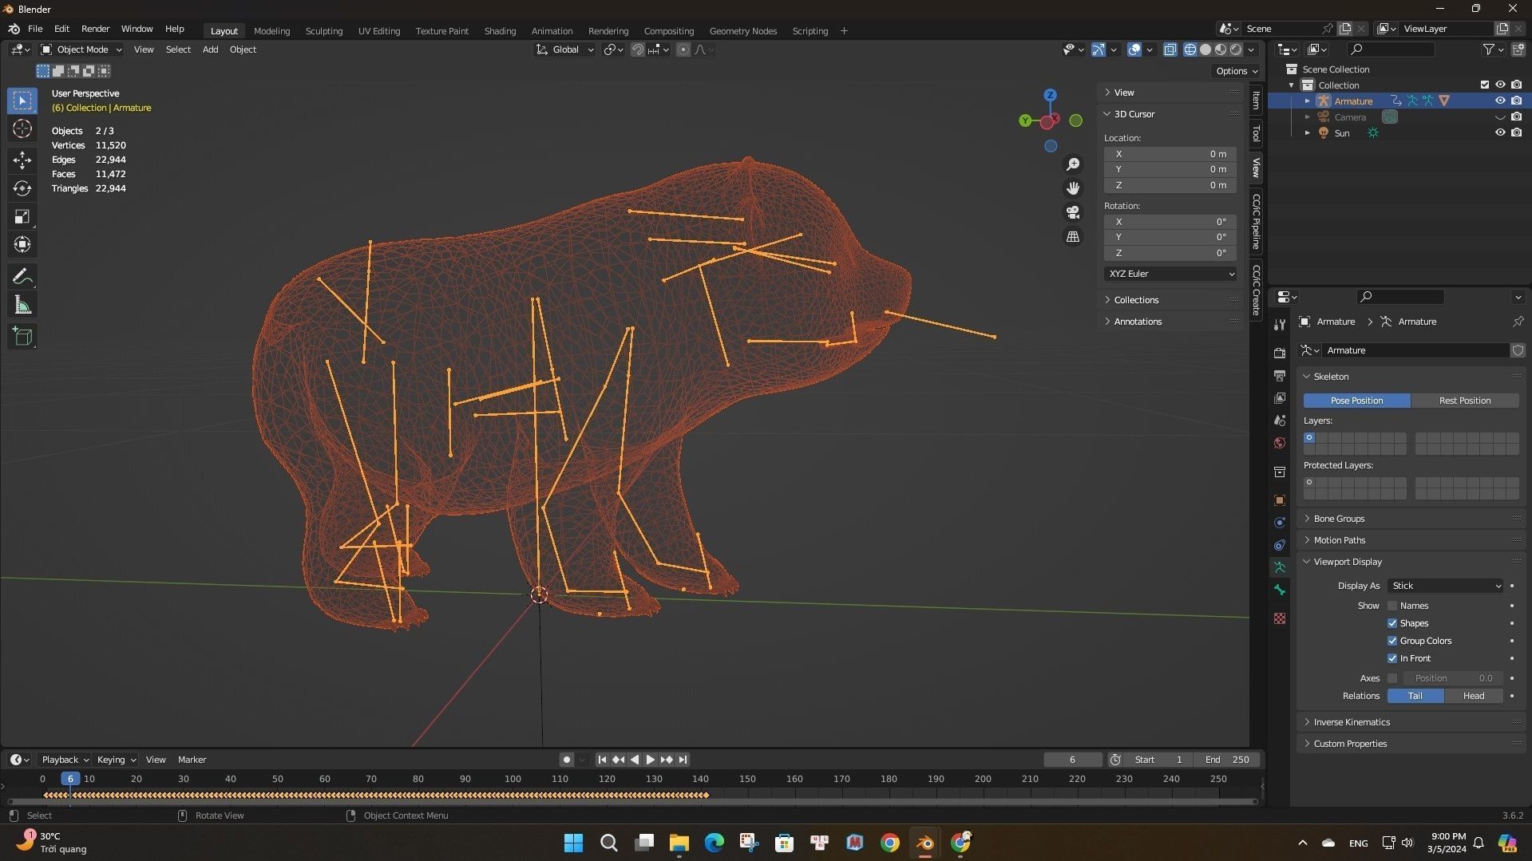Click the Select Box tool
Screen dimensions: 1532x861
click(x=22, y=101)
